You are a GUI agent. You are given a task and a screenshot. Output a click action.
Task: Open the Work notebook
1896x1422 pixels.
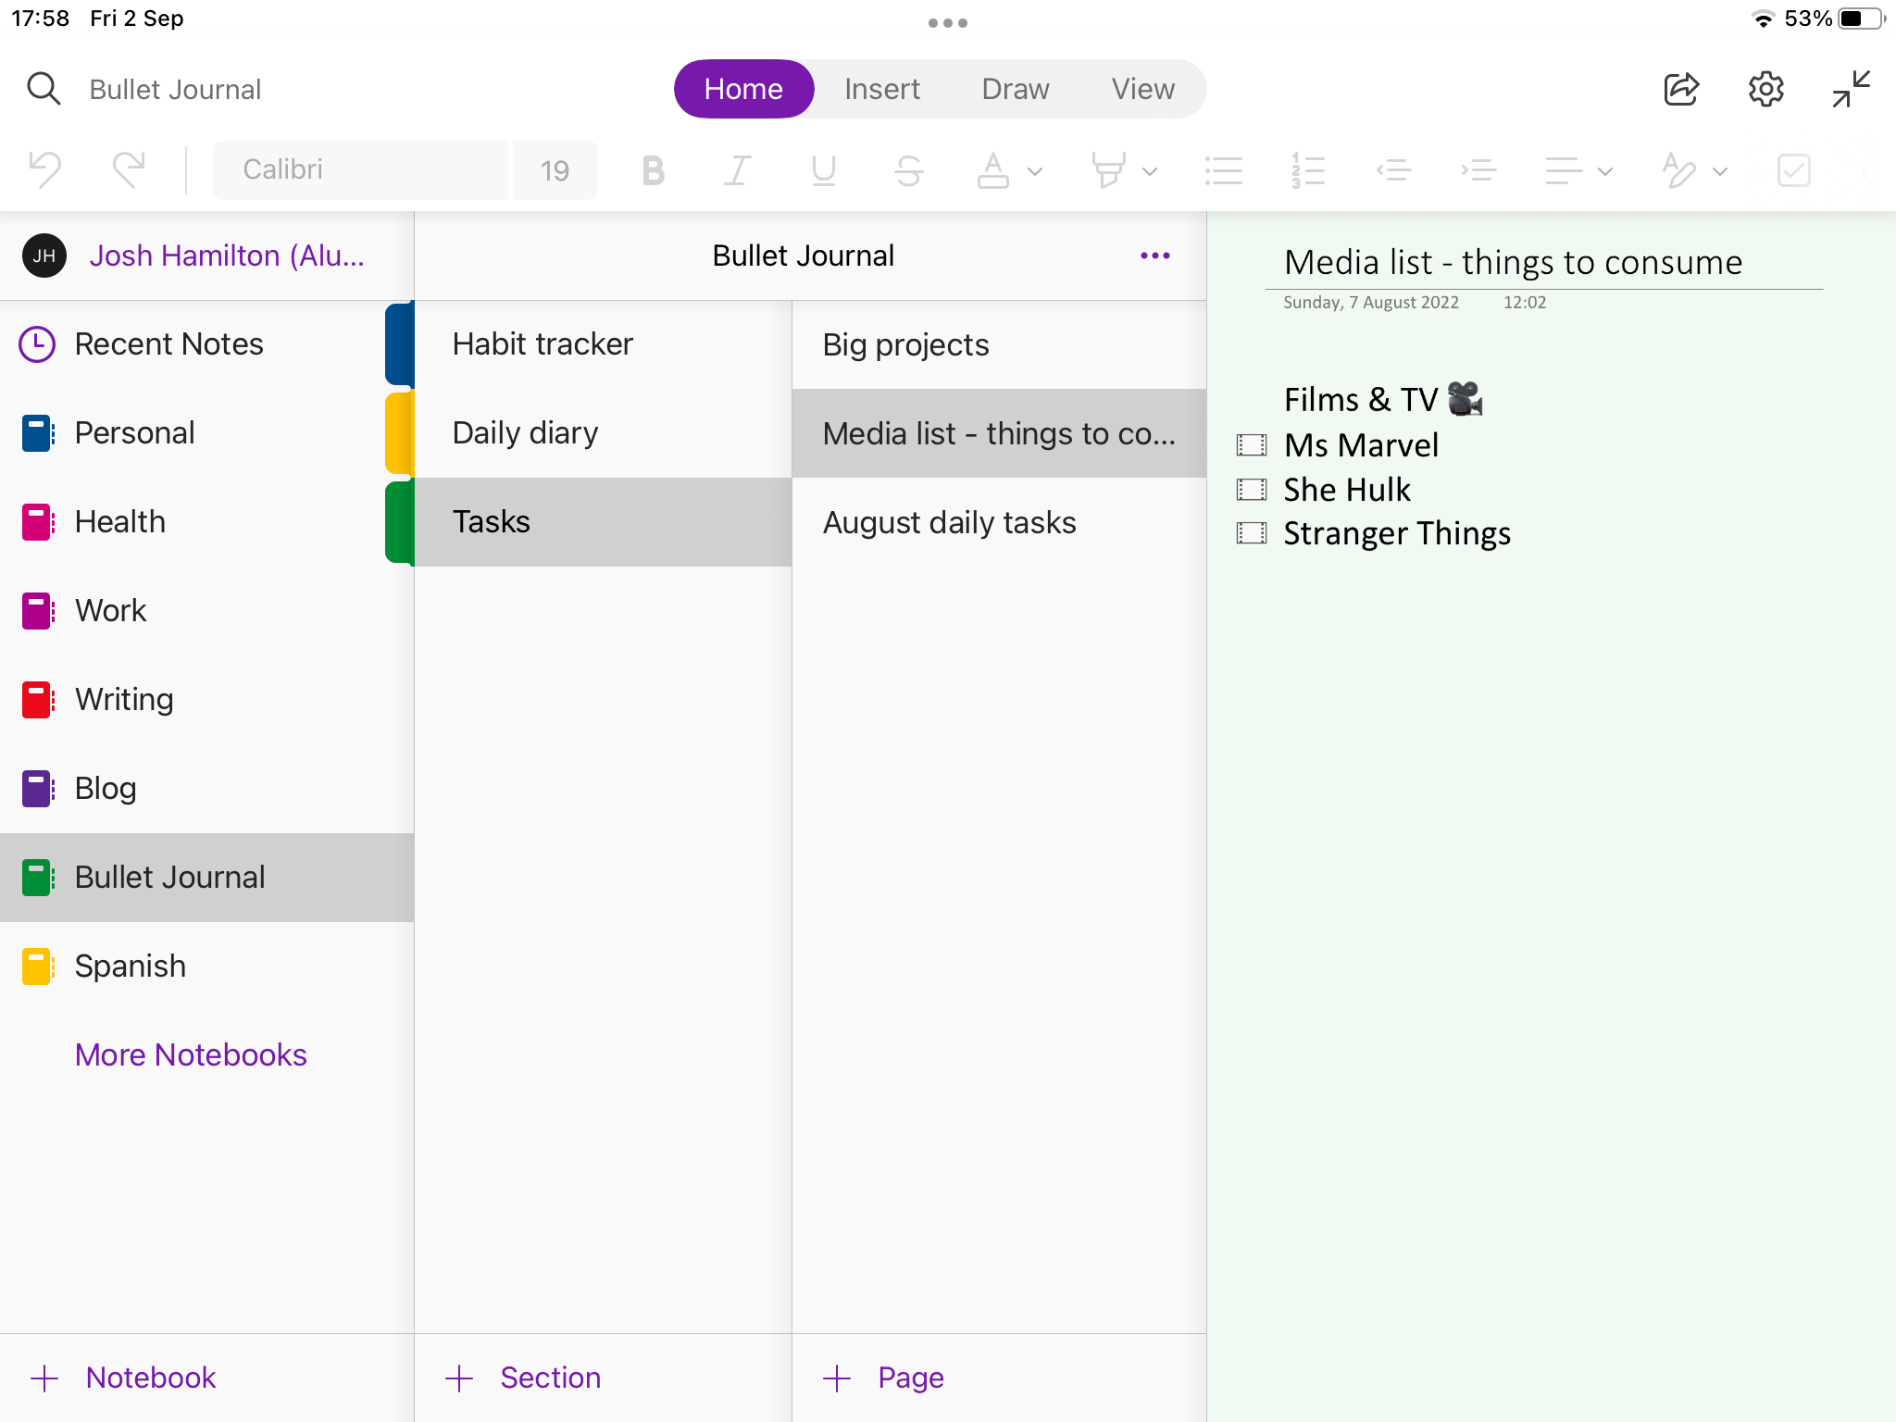[x=206, y=611]
